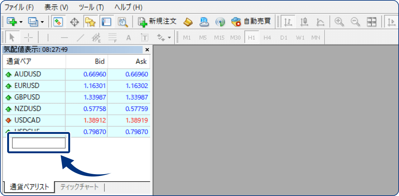Image resolution: width=399 pixels, height=196 pixels.
Task: Tile the chart windows
Action: point(372,22)
